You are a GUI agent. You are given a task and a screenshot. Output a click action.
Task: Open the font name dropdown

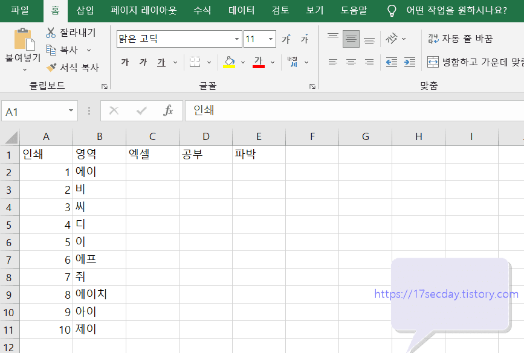point(236,38)
